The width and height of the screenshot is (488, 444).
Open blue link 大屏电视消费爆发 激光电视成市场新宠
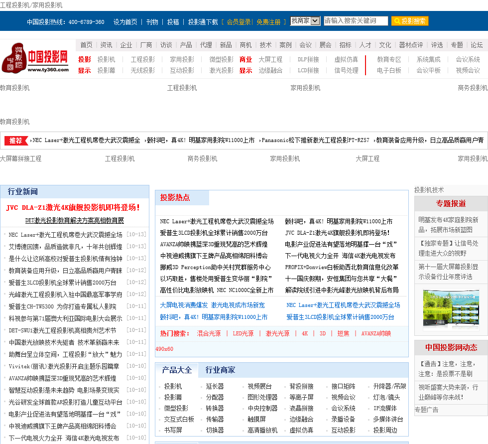[212, 305]
